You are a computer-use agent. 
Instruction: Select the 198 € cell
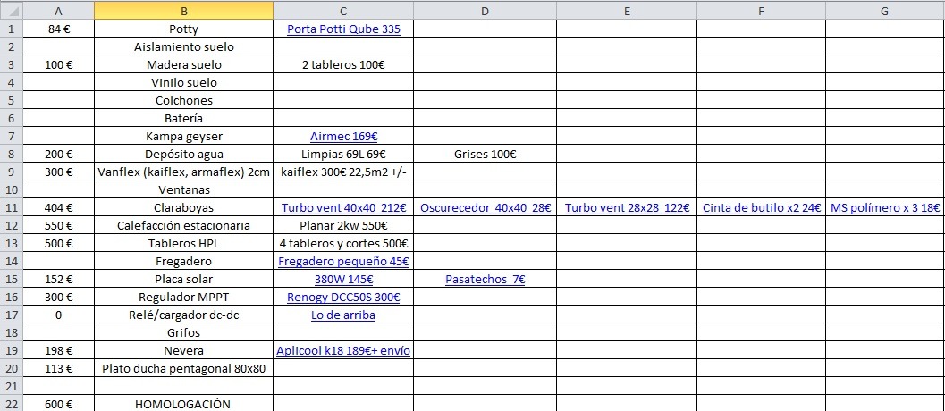(x=58, y=350)
